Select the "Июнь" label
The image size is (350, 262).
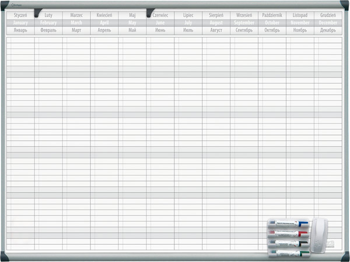point(160,30)
